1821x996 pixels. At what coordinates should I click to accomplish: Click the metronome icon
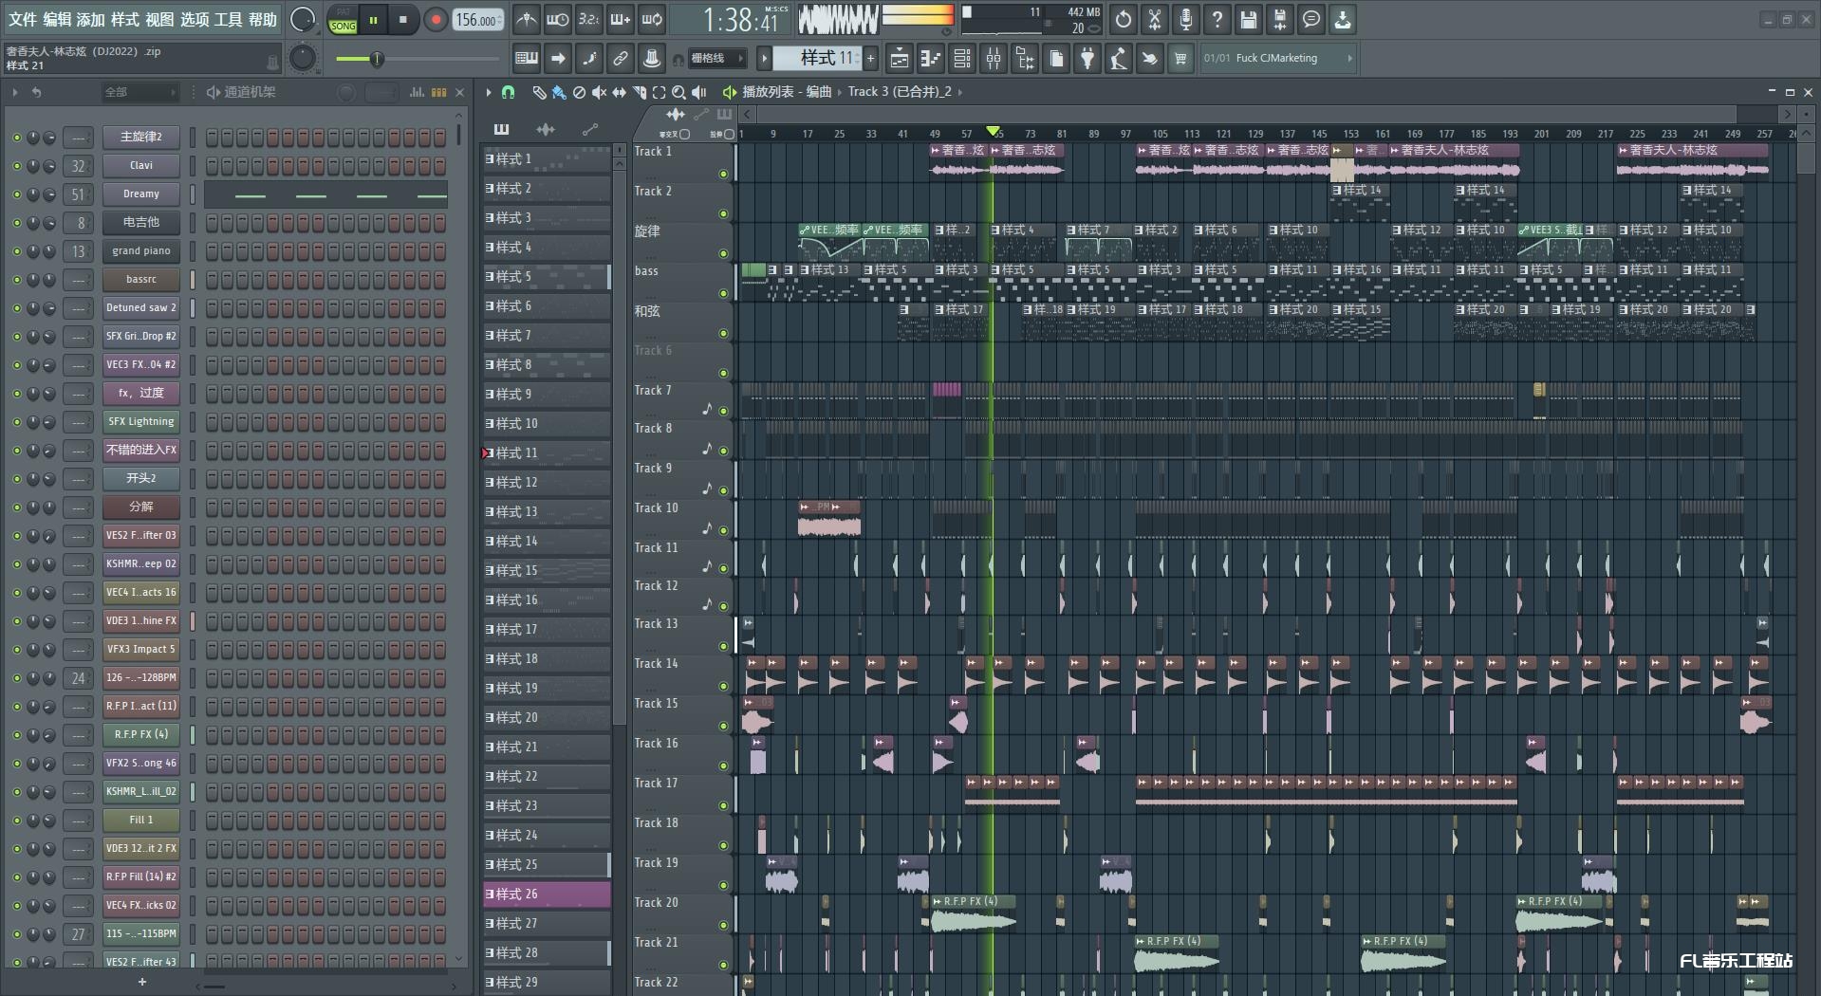pyautogui.click(x=527, y=19)
